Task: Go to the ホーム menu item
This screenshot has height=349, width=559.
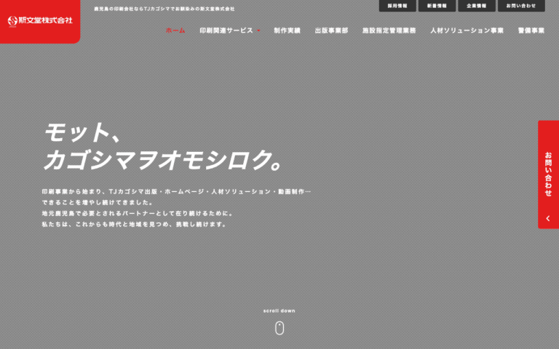Action: coord(175,31)
